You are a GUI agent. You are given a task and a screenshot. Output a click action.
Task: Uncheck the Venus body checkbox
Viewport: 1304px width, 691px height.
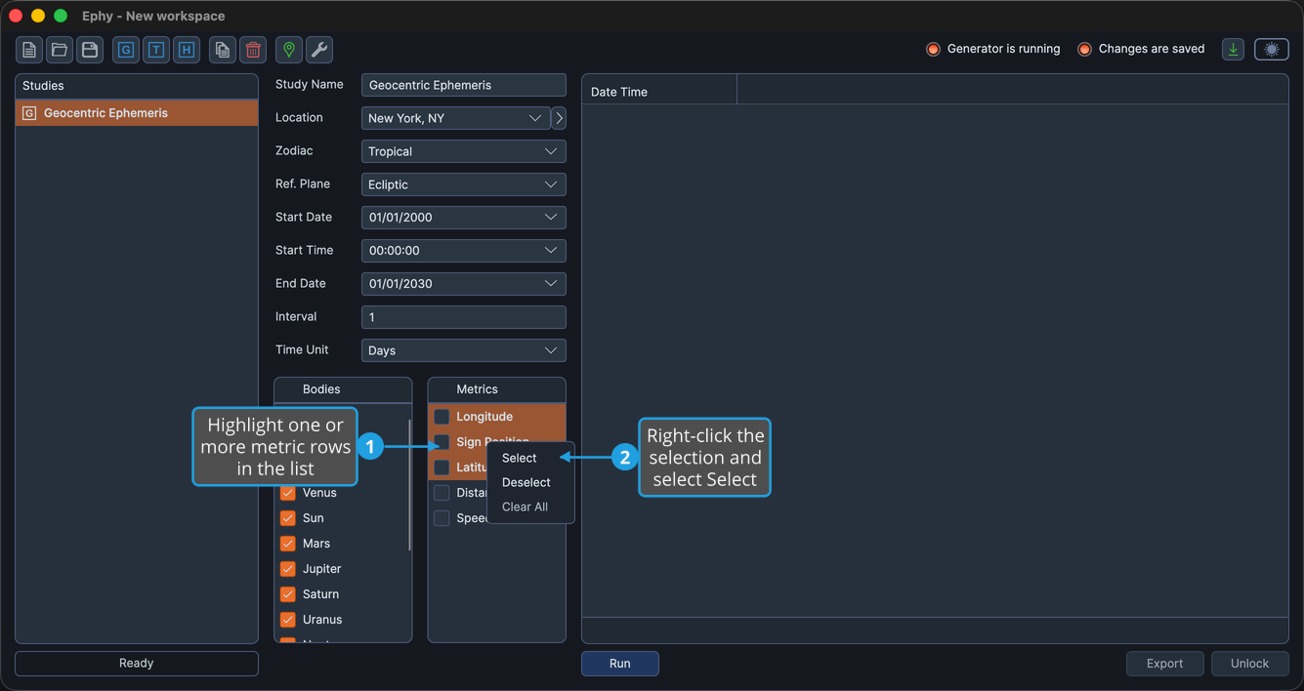point(288,493)
